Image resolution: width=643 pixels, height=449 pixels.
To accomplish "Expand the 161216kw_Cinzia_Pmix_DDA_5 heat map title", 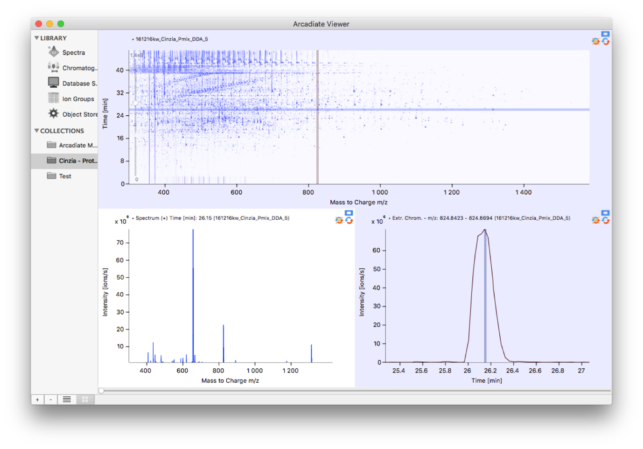I will 133,39.
